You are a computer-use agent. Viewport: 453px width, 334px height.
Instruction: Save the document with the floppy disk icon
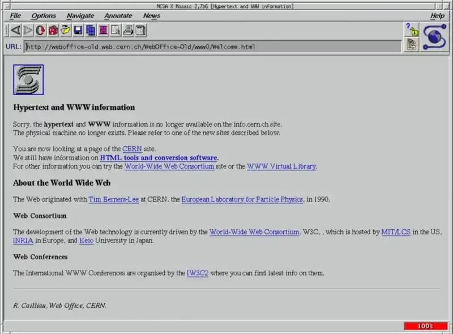78,31
